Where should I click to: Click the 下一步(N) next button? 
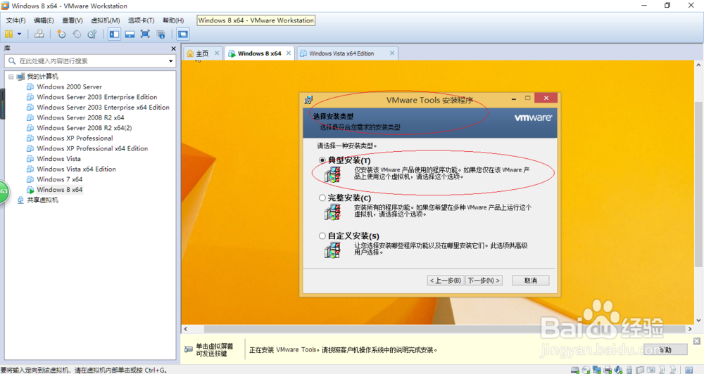point(484,280)
